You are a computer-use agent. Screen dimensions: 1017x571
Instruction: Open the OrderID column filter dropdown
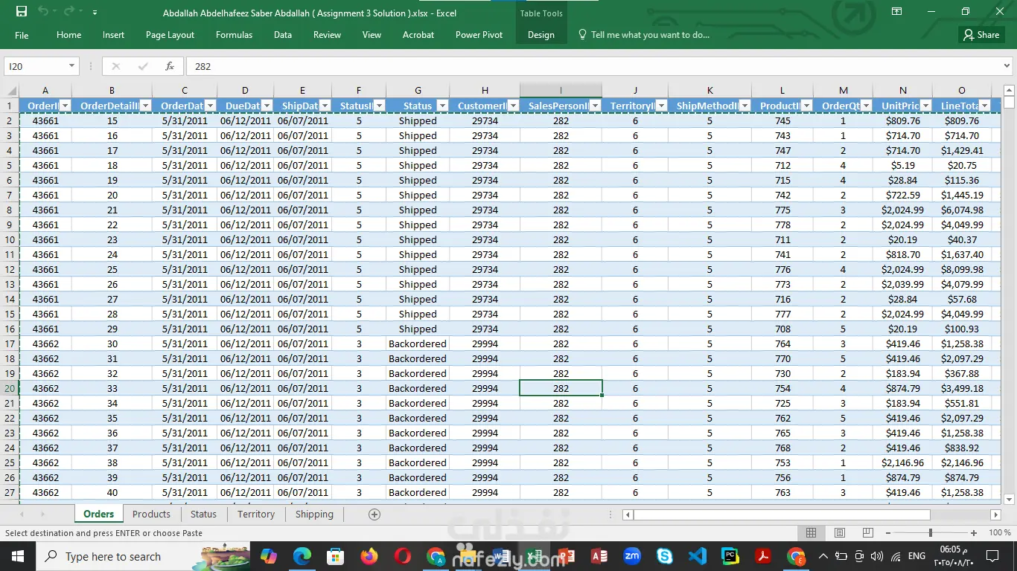[x=65, y=106]
